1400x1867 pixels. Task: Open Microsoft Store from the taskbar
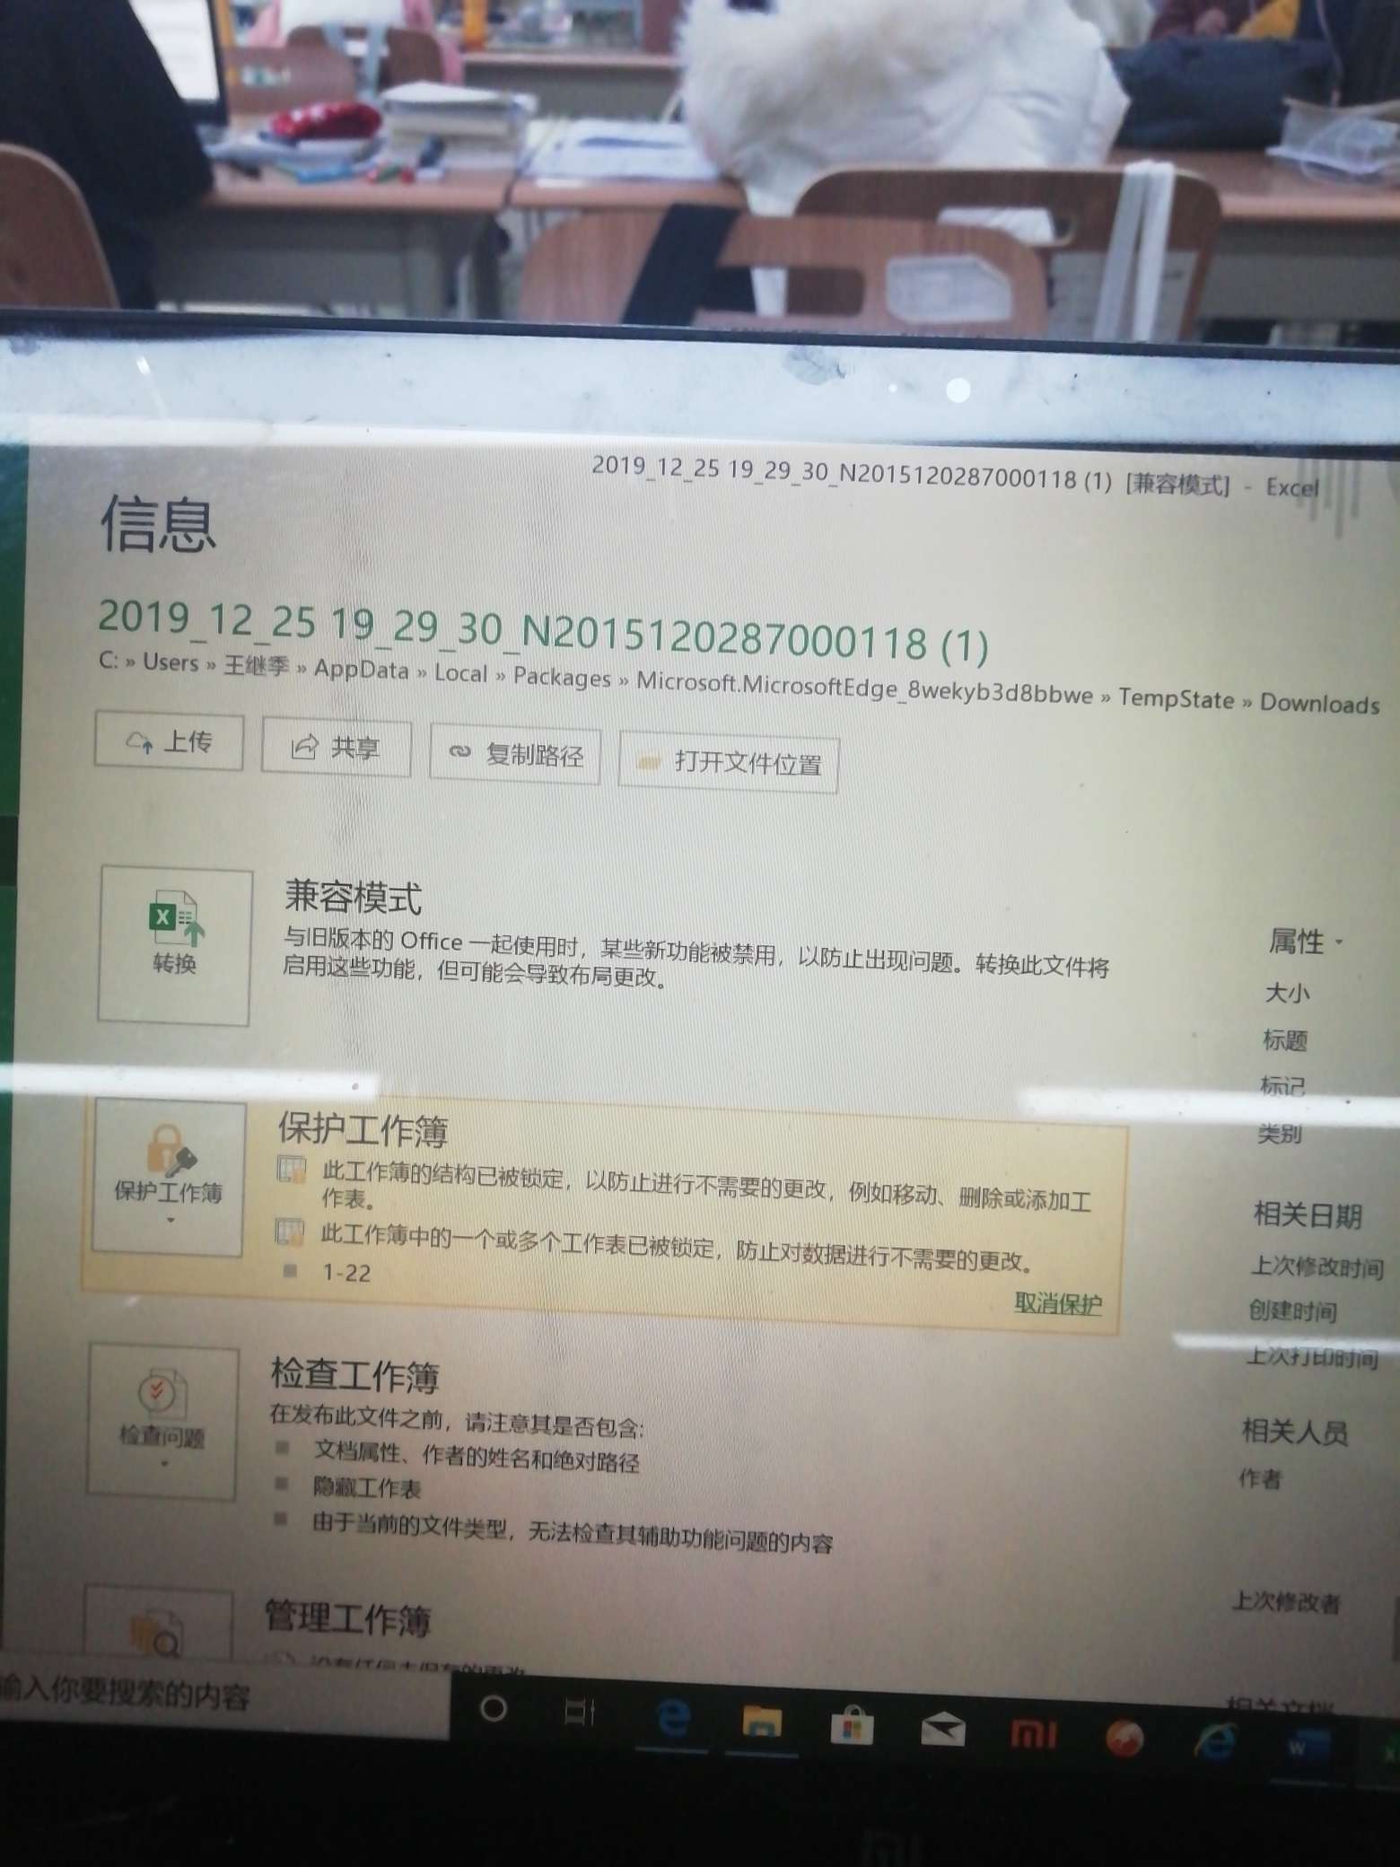coord(851,1728)
